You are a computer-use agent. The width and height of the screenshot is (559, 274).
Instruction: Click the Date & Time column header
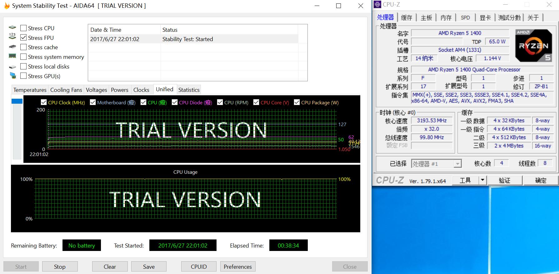124,30
